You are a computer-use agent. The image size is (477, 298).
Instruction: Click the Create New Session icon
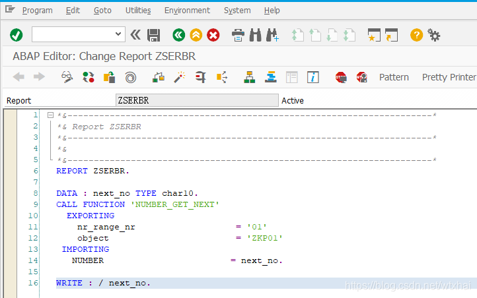click(374, 35)
